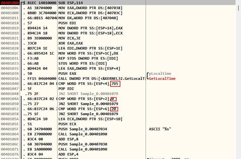Screen dimensions: 241x159
Task: Select CMP WORD PTR SS:[ESP+4],7D5 instruction
Action: pyautogui.click(x=88, y=84)
